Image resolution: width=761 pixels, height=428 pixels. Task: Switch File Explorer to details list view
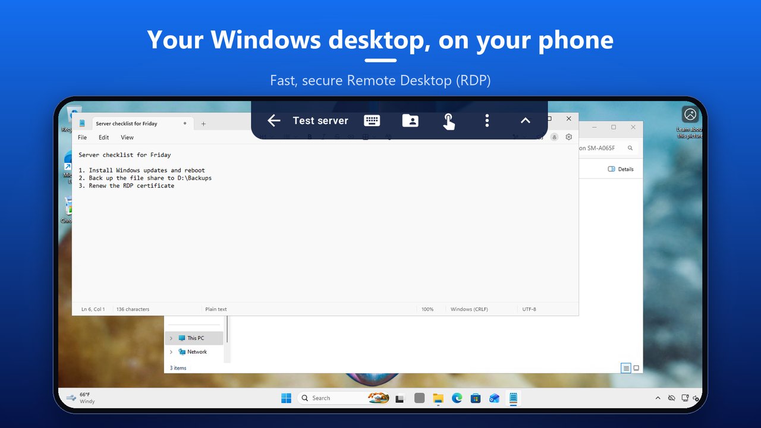click(626, 369)
